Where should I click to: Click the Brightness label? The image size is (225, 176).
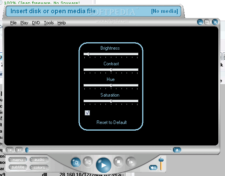110,48
